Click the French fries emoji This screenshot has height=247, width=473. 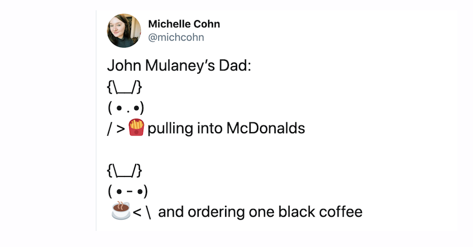click(x=136, y=127)
